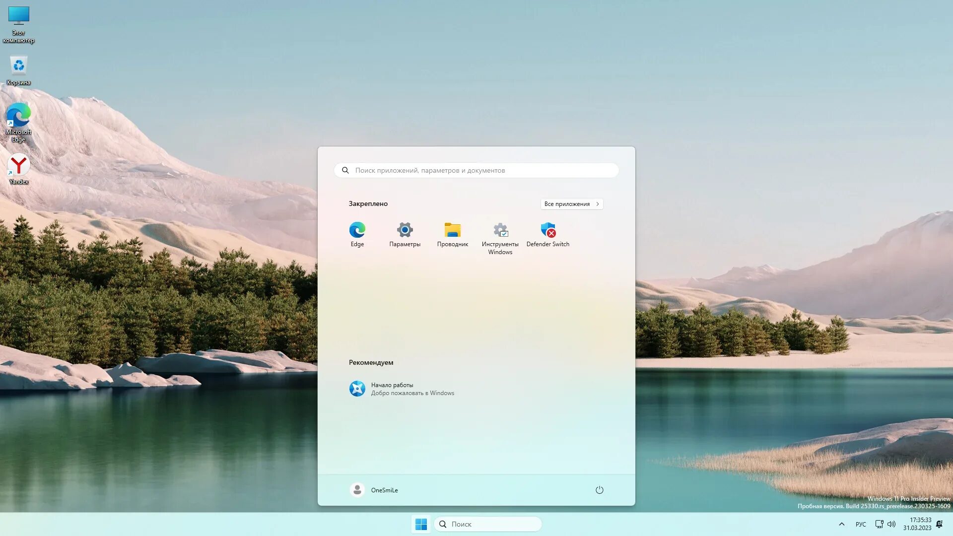Viewport: 953px width, 536px height.
Task: Click the taskbar Поиск search box
Action: pyautogui.click(x=488, y=524)
